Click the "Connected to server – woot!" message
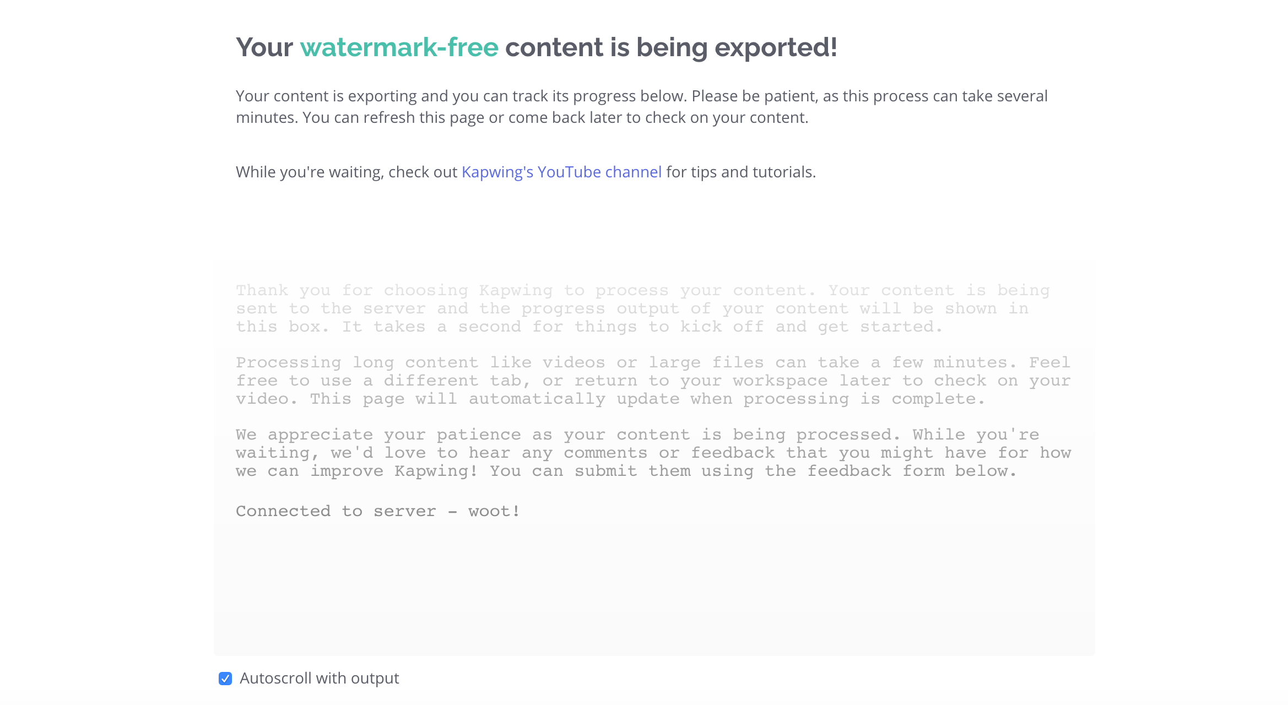 pos(378,511)
